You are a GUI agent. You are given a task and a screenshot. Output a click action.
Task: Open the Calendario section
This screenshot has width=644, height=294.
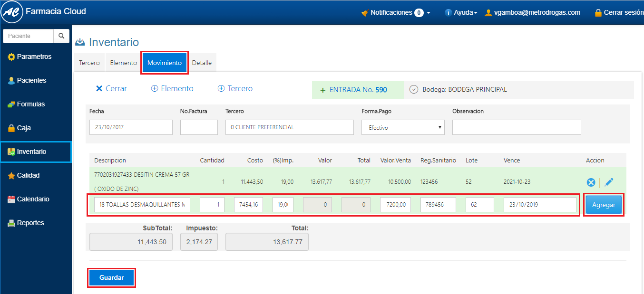pos(33,199)
